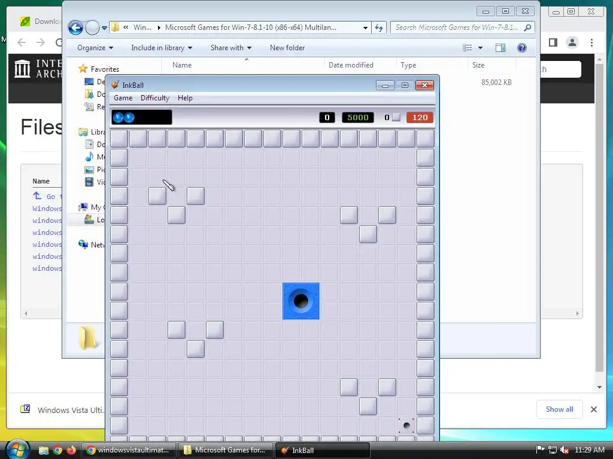
Task: Click the Windows Vista Ulti... download item
Action: coord(63,409)
